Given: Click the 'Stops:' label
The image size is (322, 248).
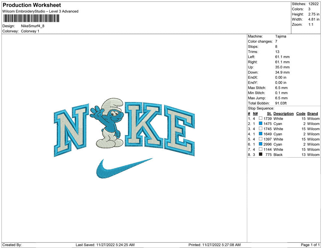Looking at the screenshot, I should coord(253,47).
